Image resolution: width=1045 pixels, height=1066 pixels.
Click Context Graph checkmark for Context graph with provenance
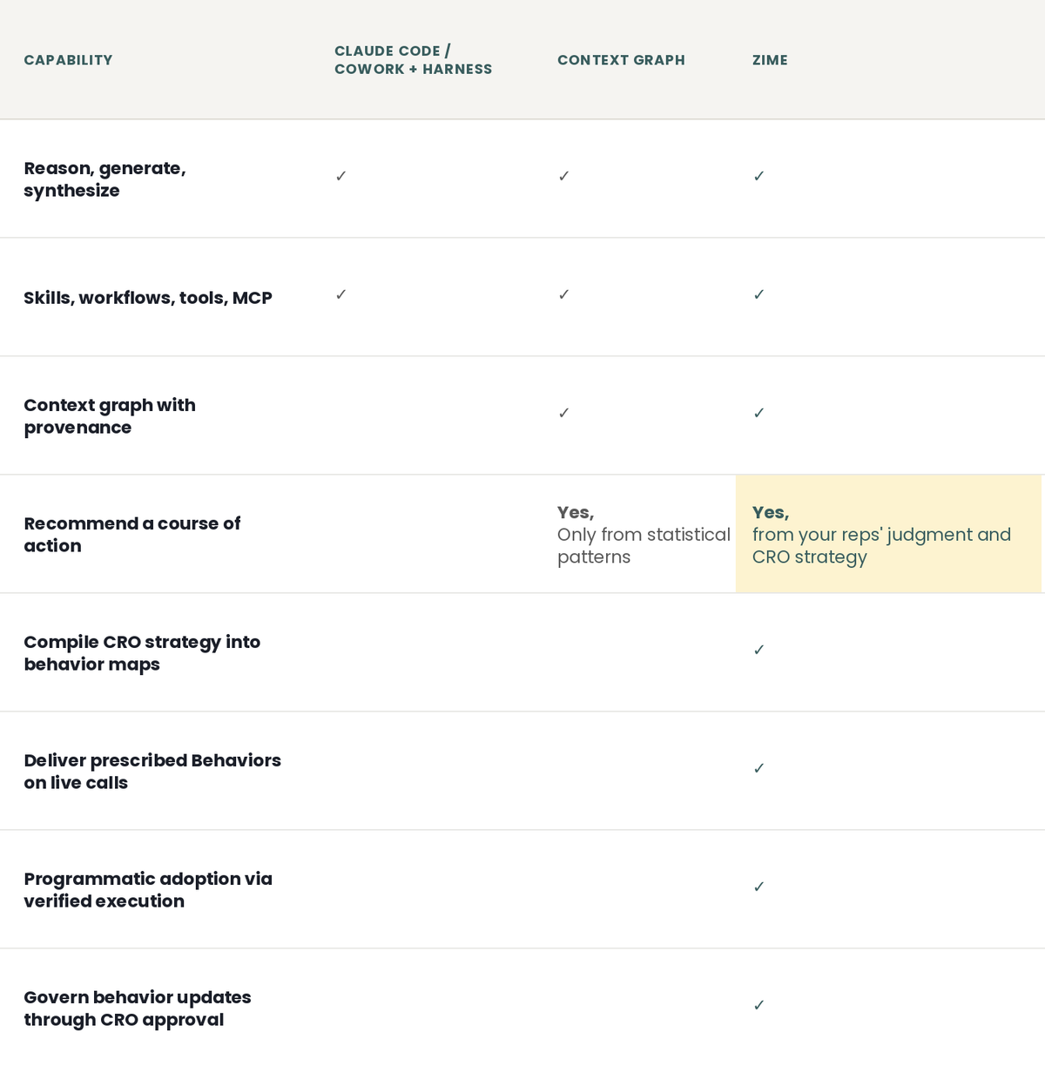click(563, 413)
